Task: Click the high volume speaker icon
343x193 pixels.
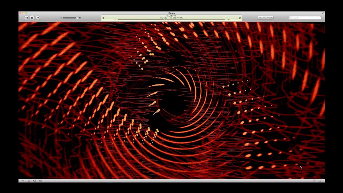Action: point(80,18)
